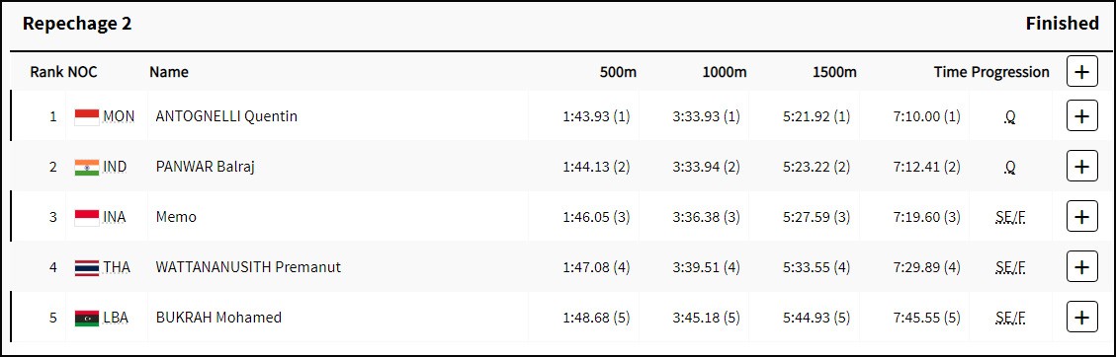This screenshot has height=357, width=1116.
Task: Expand details for PANWAR Balraj row
Action: (1081, 167)
